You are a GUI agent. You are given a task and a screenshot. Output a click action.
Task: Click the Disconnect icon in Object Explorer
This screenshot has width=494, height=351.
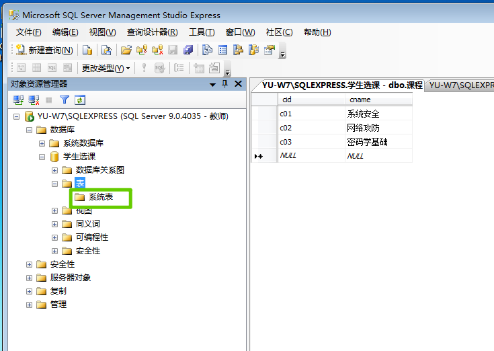coord(34,100)
